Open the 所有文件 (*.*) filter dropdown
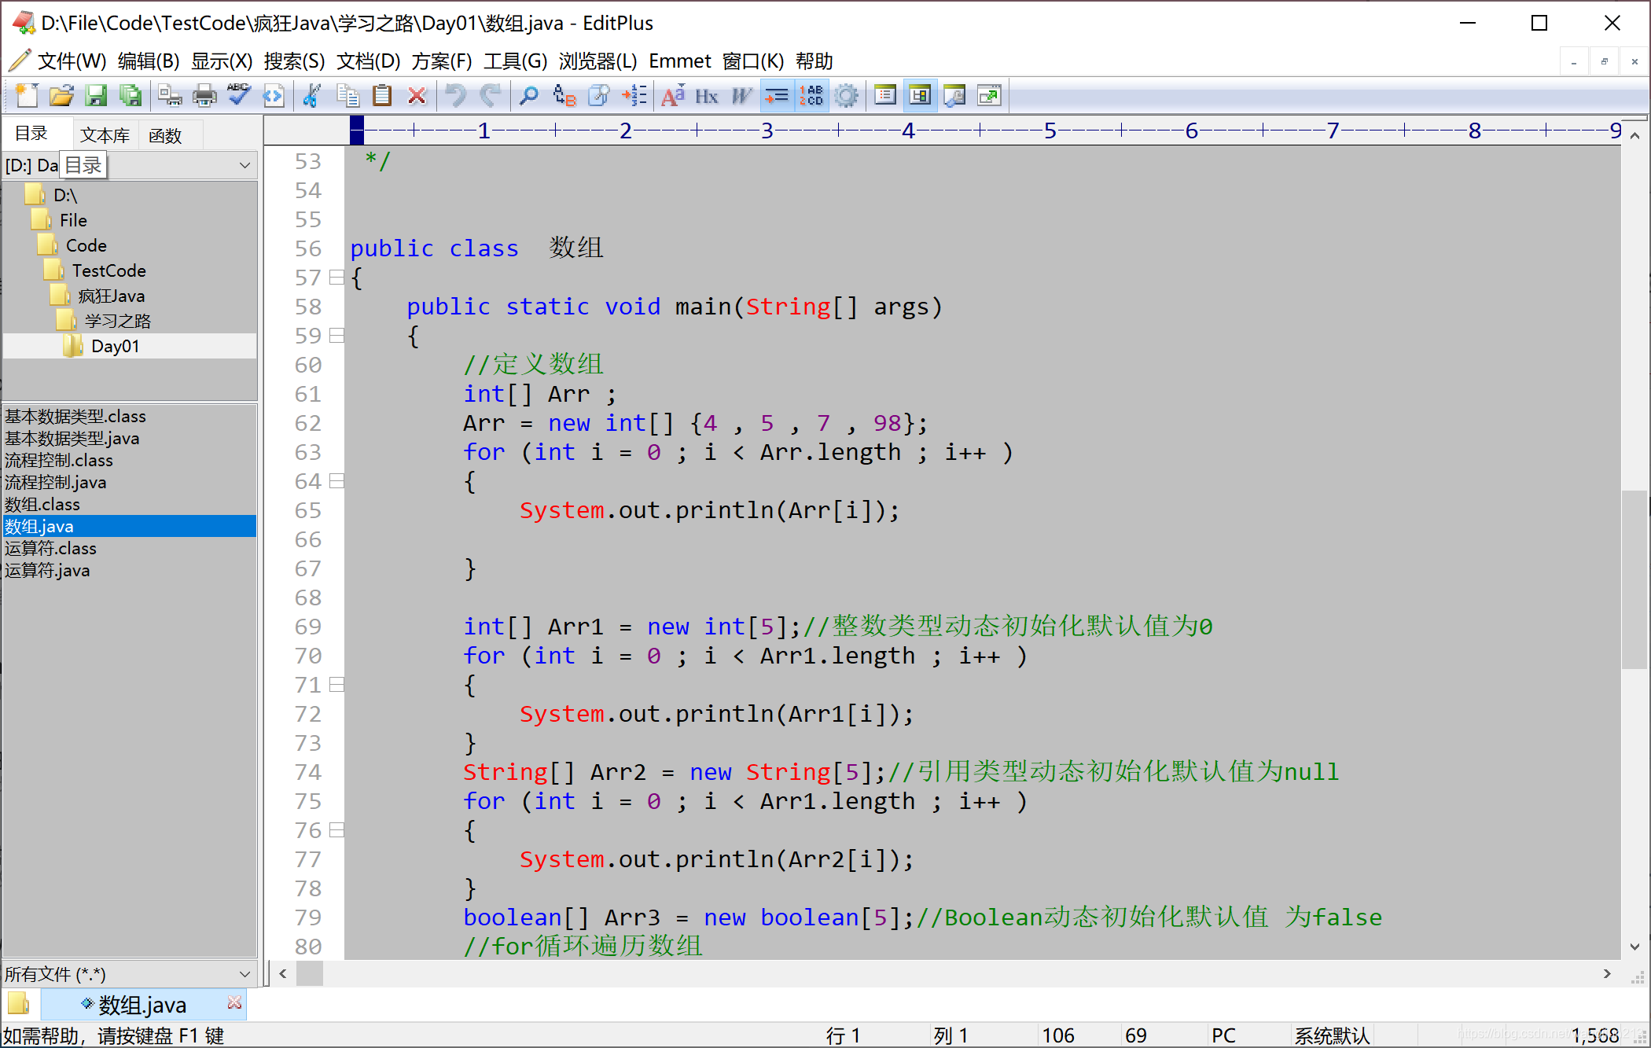 pos(245,974)
